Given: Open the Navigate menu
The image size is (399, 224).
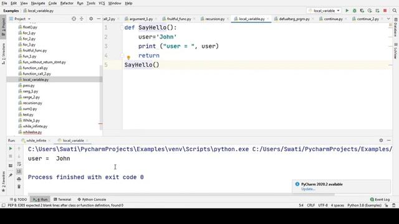Looking at the screenshot, I should 38,3.
